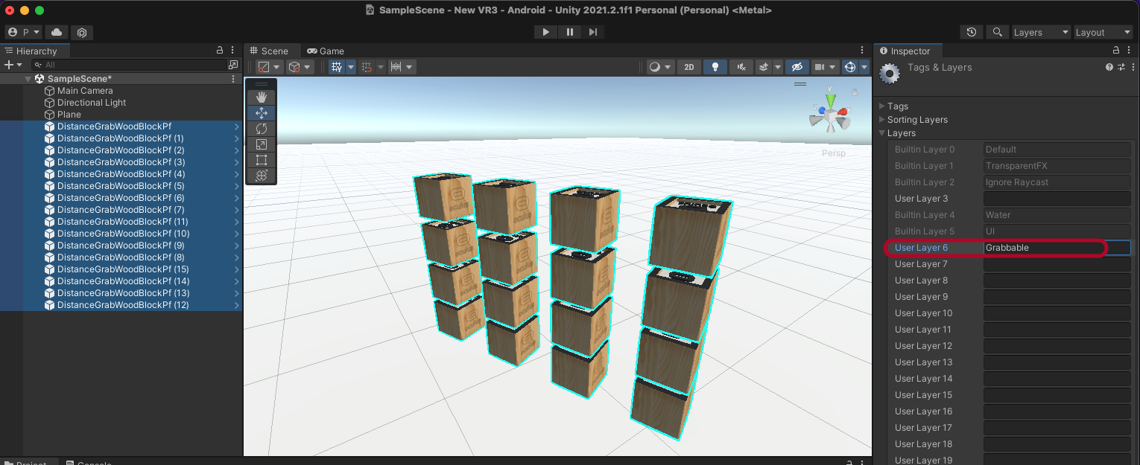Open Tags & Layers presets
The image size is (1140, 465).
tap(1121, 67)
